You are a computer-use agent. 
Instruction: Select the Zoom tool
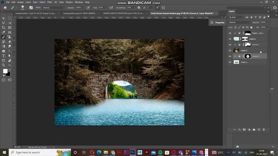click(x=3, y=65)
